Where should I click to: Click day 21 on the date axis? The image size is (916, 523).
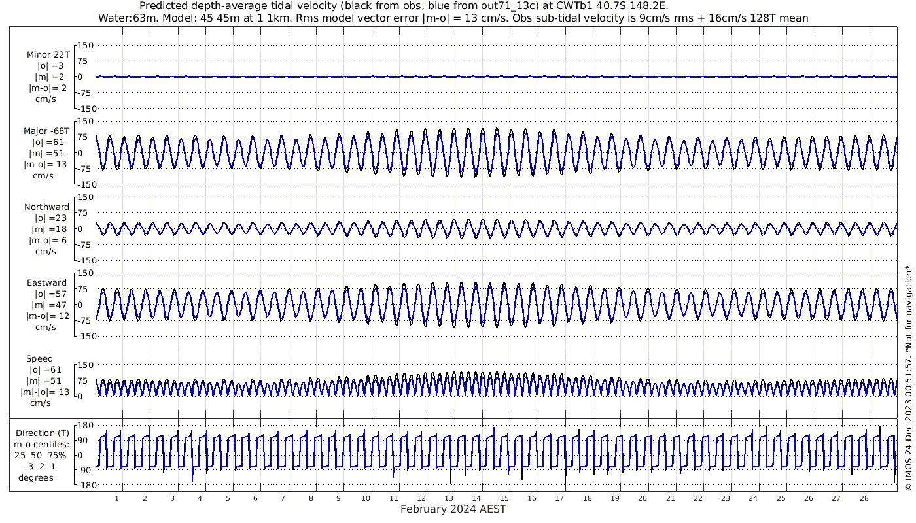(x=671, y=498)
